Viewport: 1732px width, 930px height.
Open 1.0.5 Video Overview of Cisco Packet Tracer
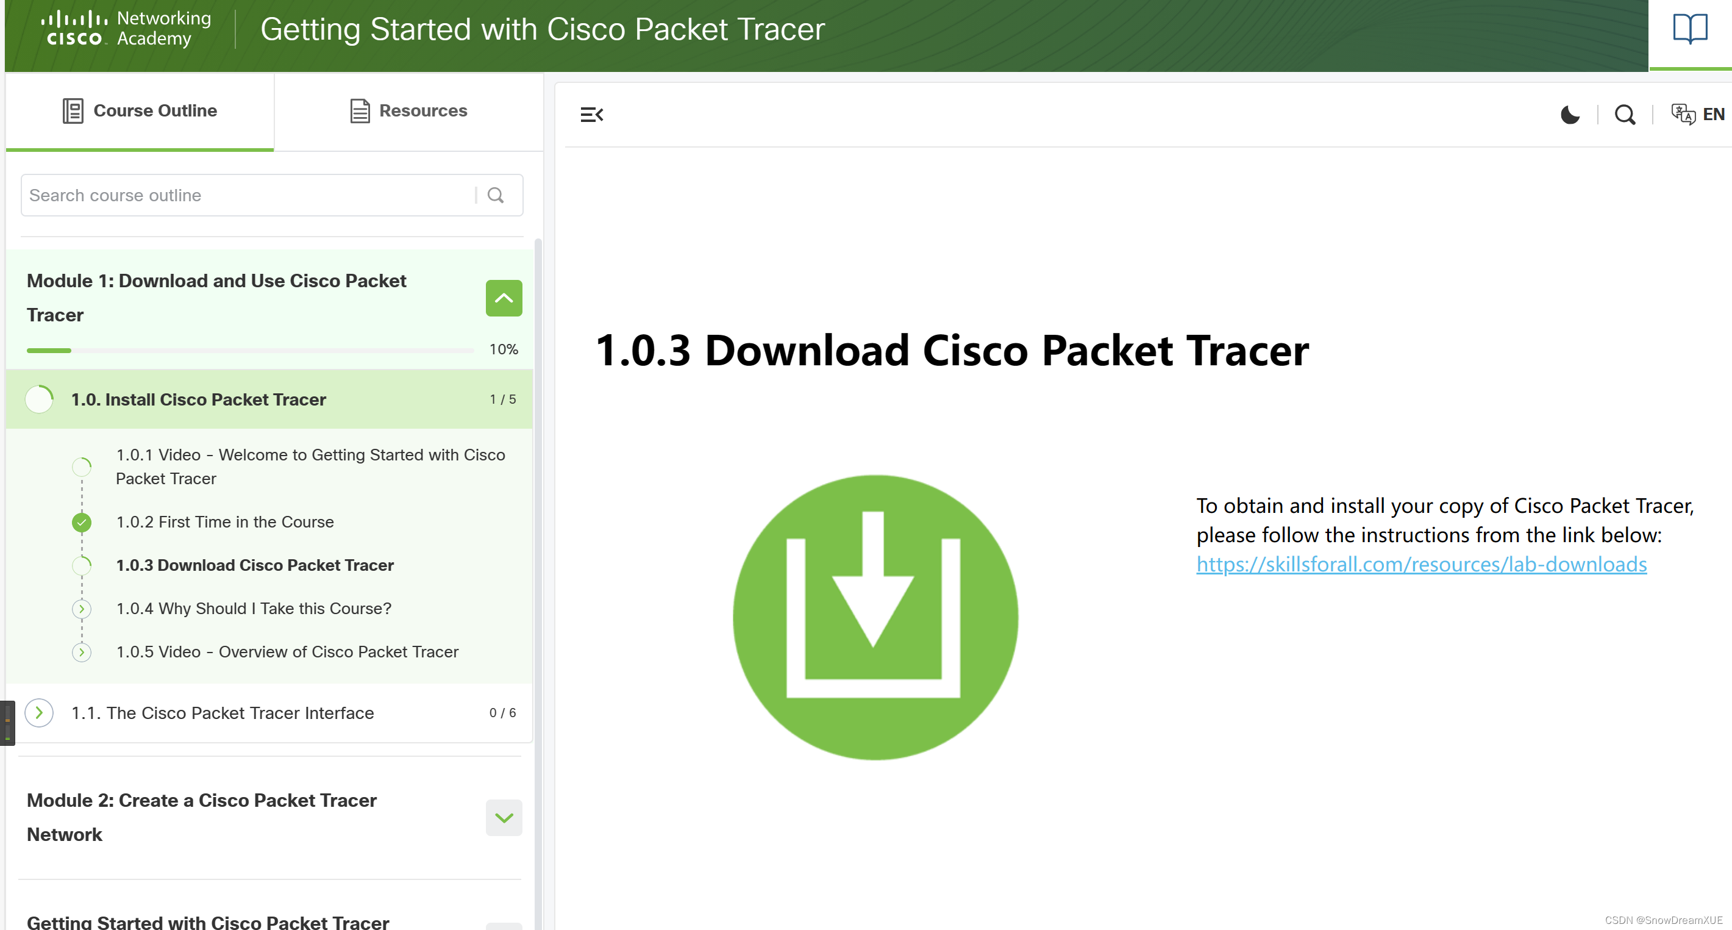[287, 651]
